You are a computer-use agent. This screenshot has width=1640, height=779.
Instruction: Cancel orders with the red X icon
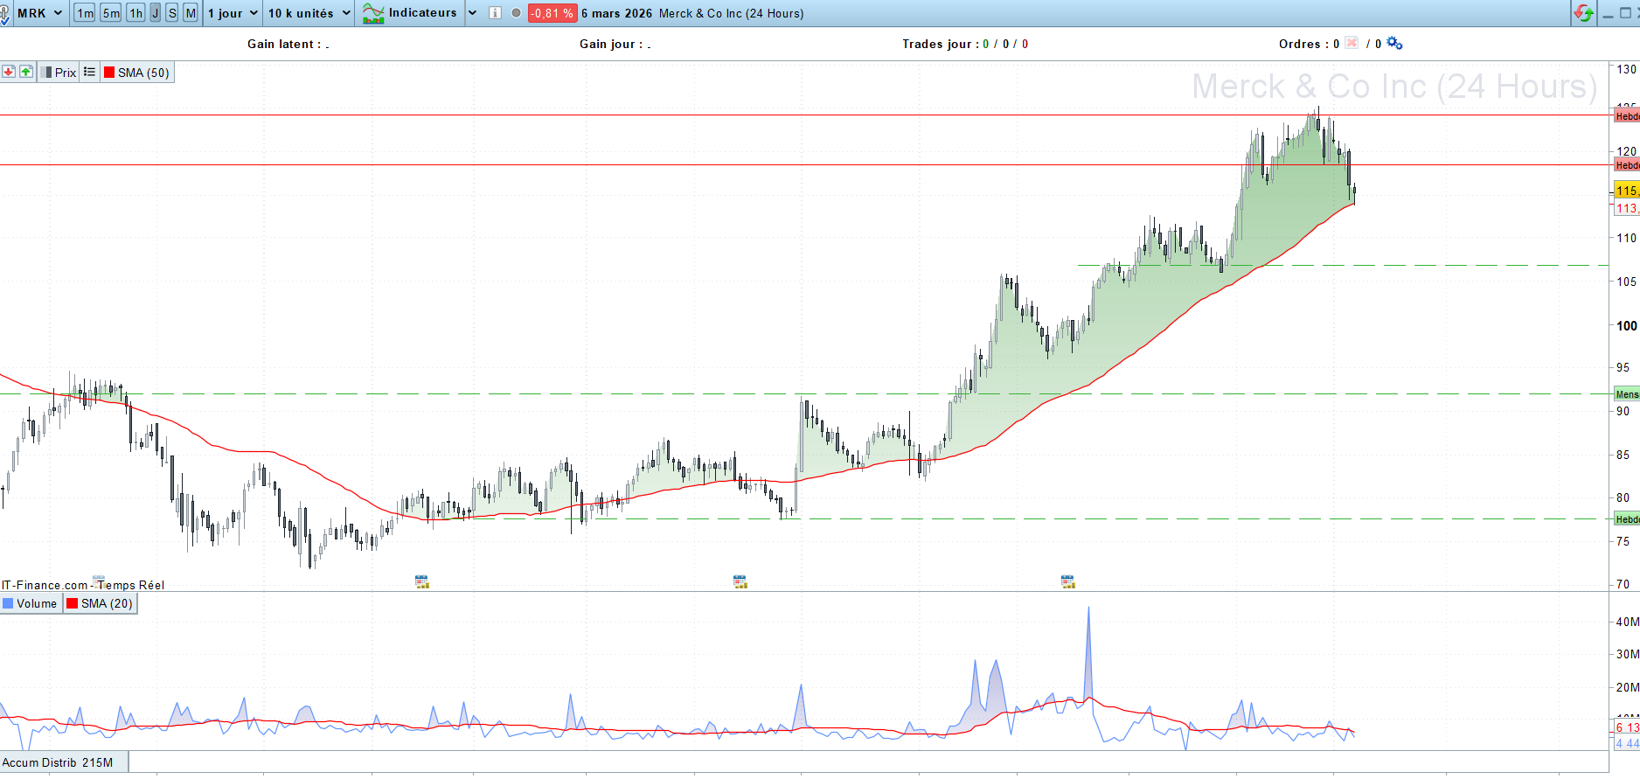pos(1352,43)
